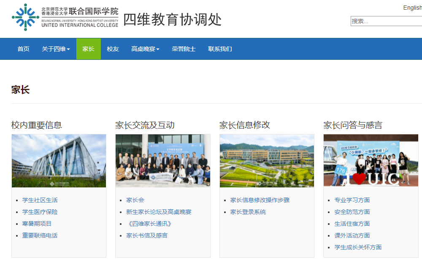
Task: Go to the 首页 home menu item
Action: [x=24, y=49]
